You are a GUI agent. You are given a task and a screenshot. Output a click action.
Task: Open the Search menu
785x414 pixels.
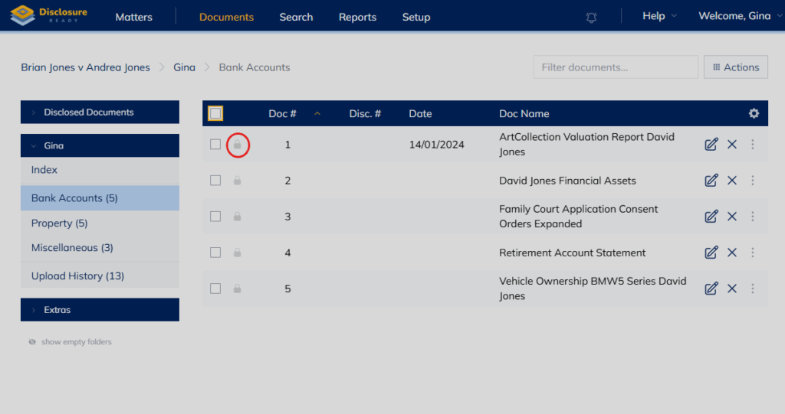[x=296, y=17]
